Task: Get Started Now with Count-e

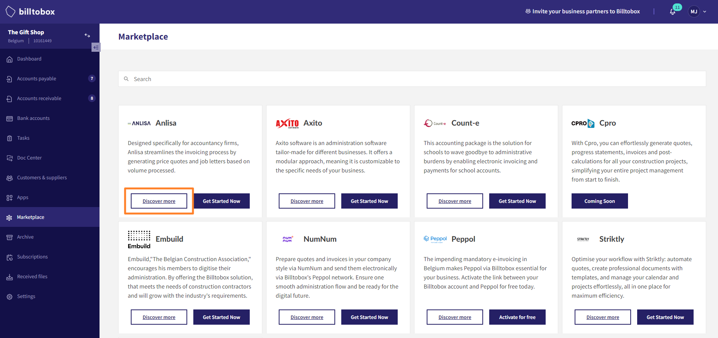Action: coord(517,201)
